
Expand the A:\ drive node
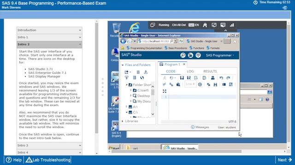click(x=127, y=107)
